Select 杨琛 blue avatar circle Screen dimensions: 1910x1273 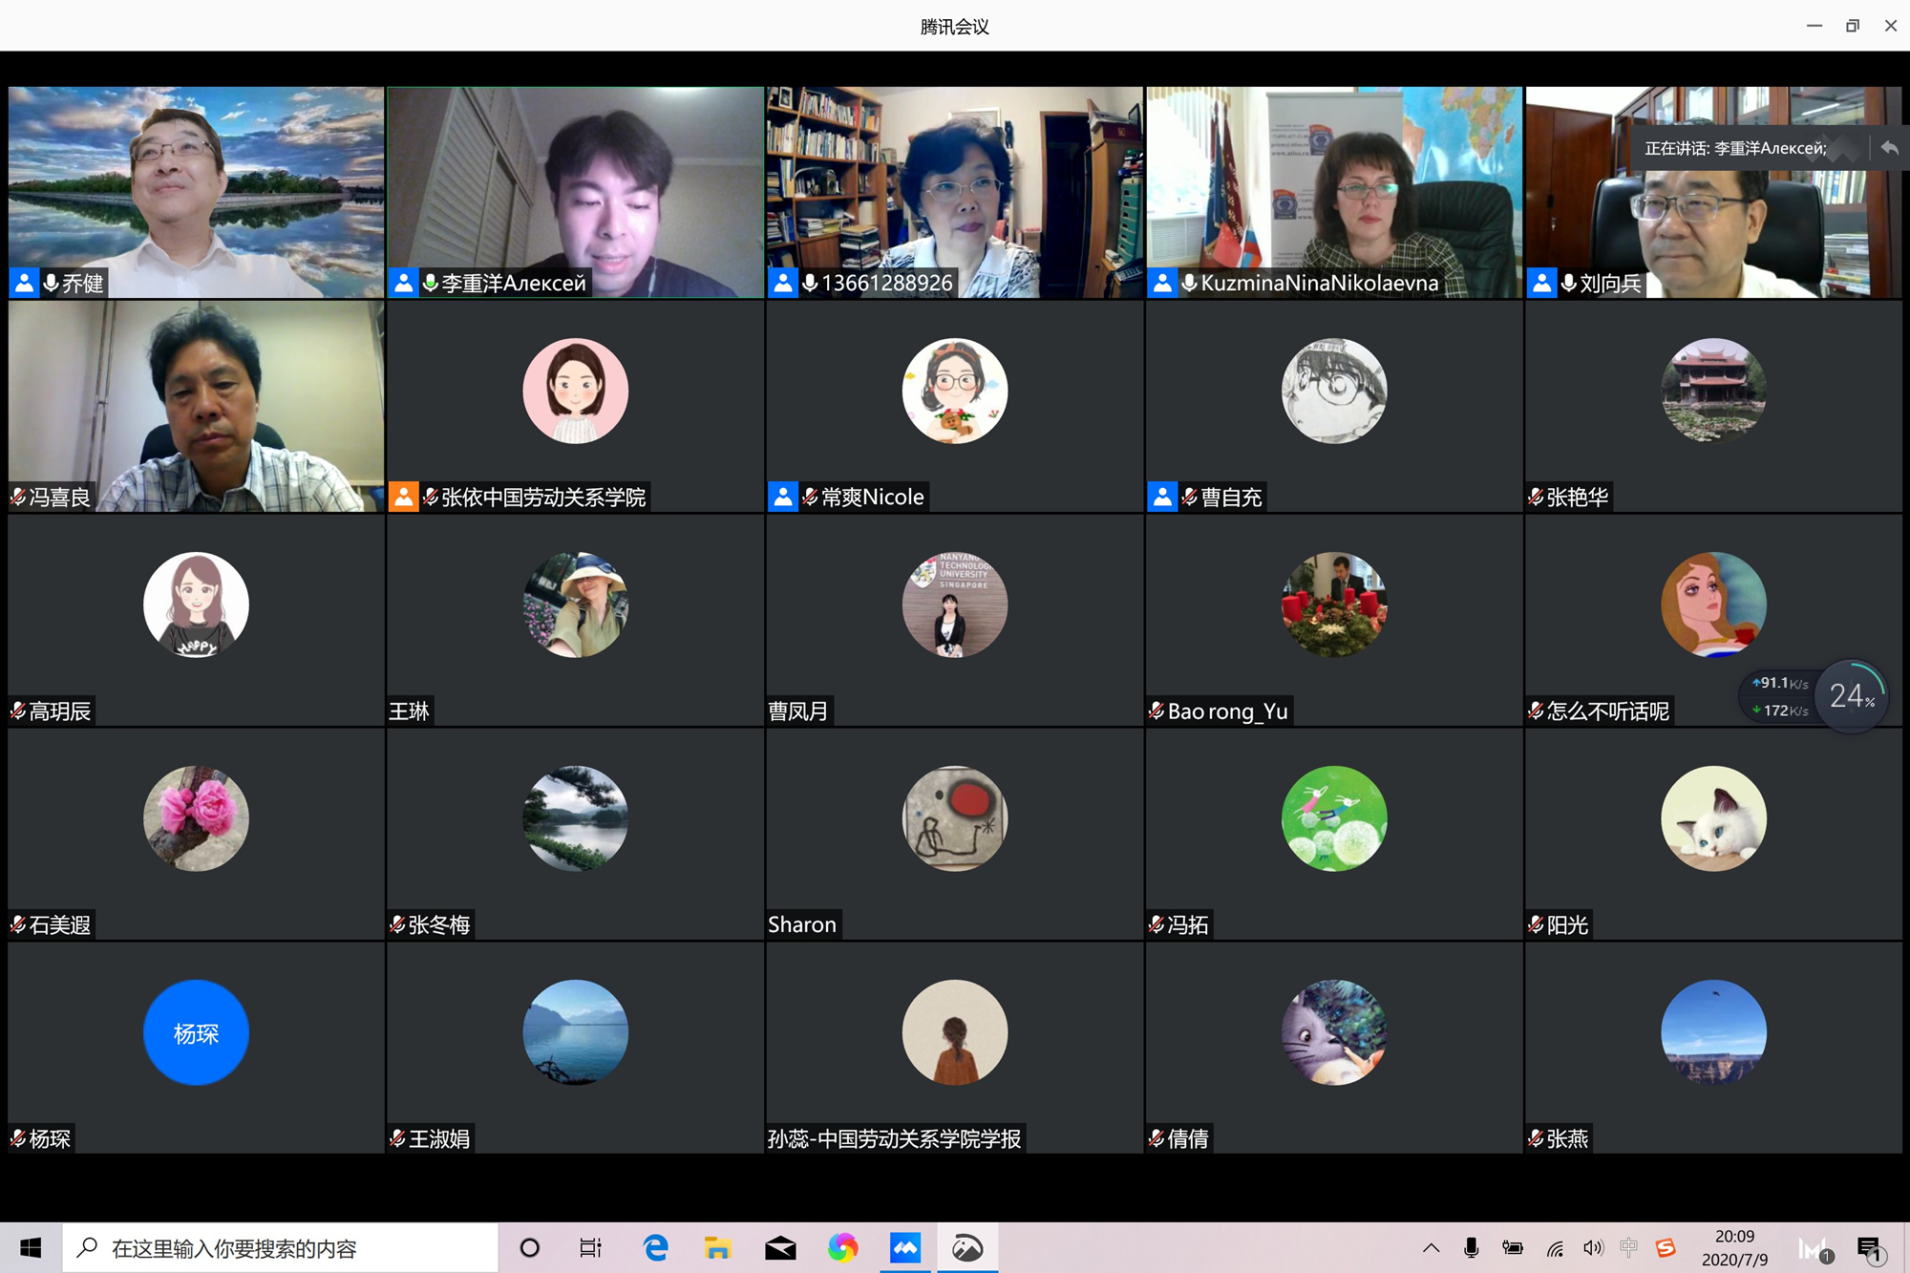click(x=196, y=1032)
